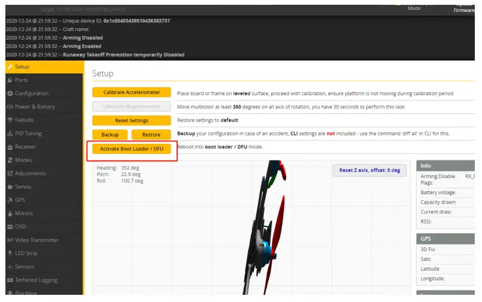
Task: Select the Motors tab
Action: (44, 213)
